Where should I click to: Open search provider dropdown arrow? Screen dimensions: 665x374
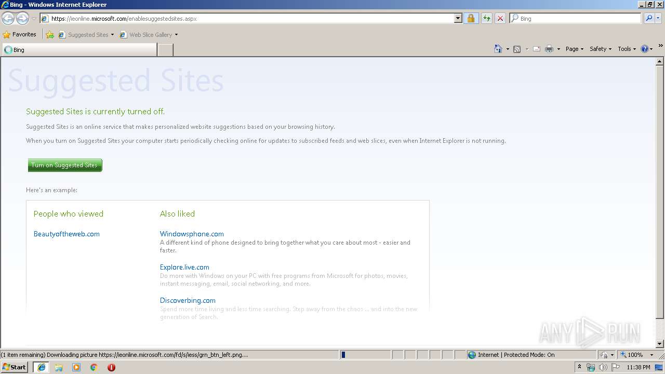click(658, 19)
